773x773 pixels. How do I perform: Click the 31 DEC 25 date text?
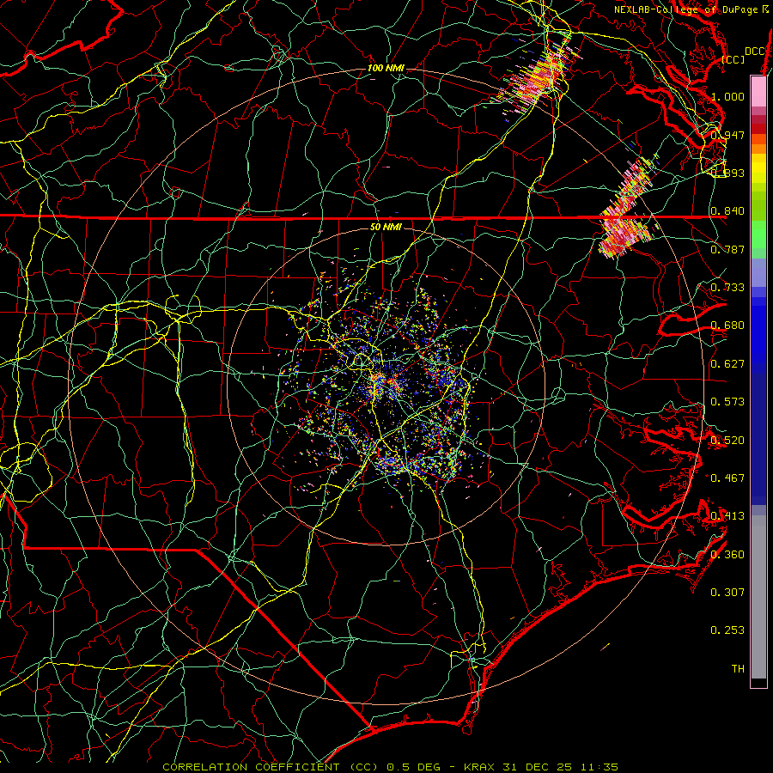click(x=538, y=767)
